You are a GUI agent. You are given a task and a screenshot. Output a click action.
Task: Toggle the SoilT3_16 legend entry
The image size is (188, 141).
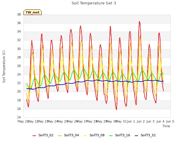(120, 135)
